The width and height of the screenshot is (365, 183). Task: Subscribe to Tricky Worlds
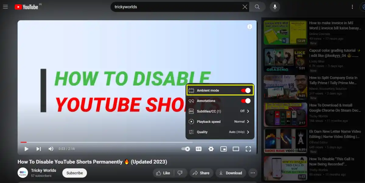coord(75,173)
